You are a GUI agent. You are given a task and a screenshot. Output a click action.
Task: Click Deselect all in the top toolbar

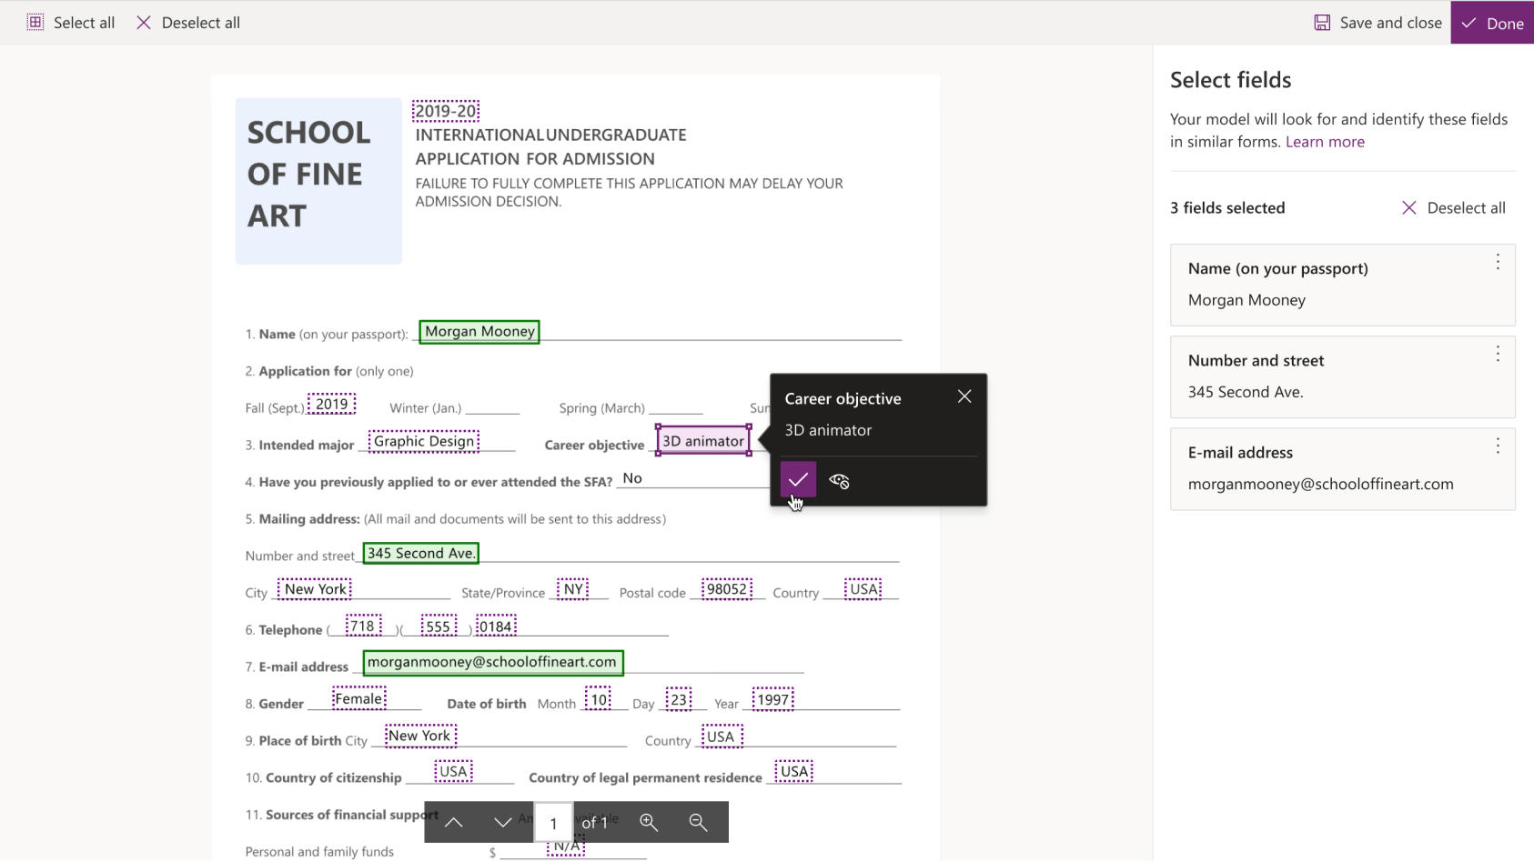200,22
